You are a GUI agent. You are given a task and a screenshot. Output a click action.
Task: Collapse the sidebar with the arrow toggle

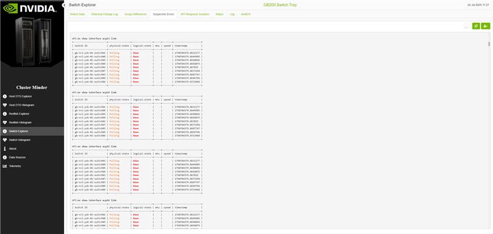63,5
